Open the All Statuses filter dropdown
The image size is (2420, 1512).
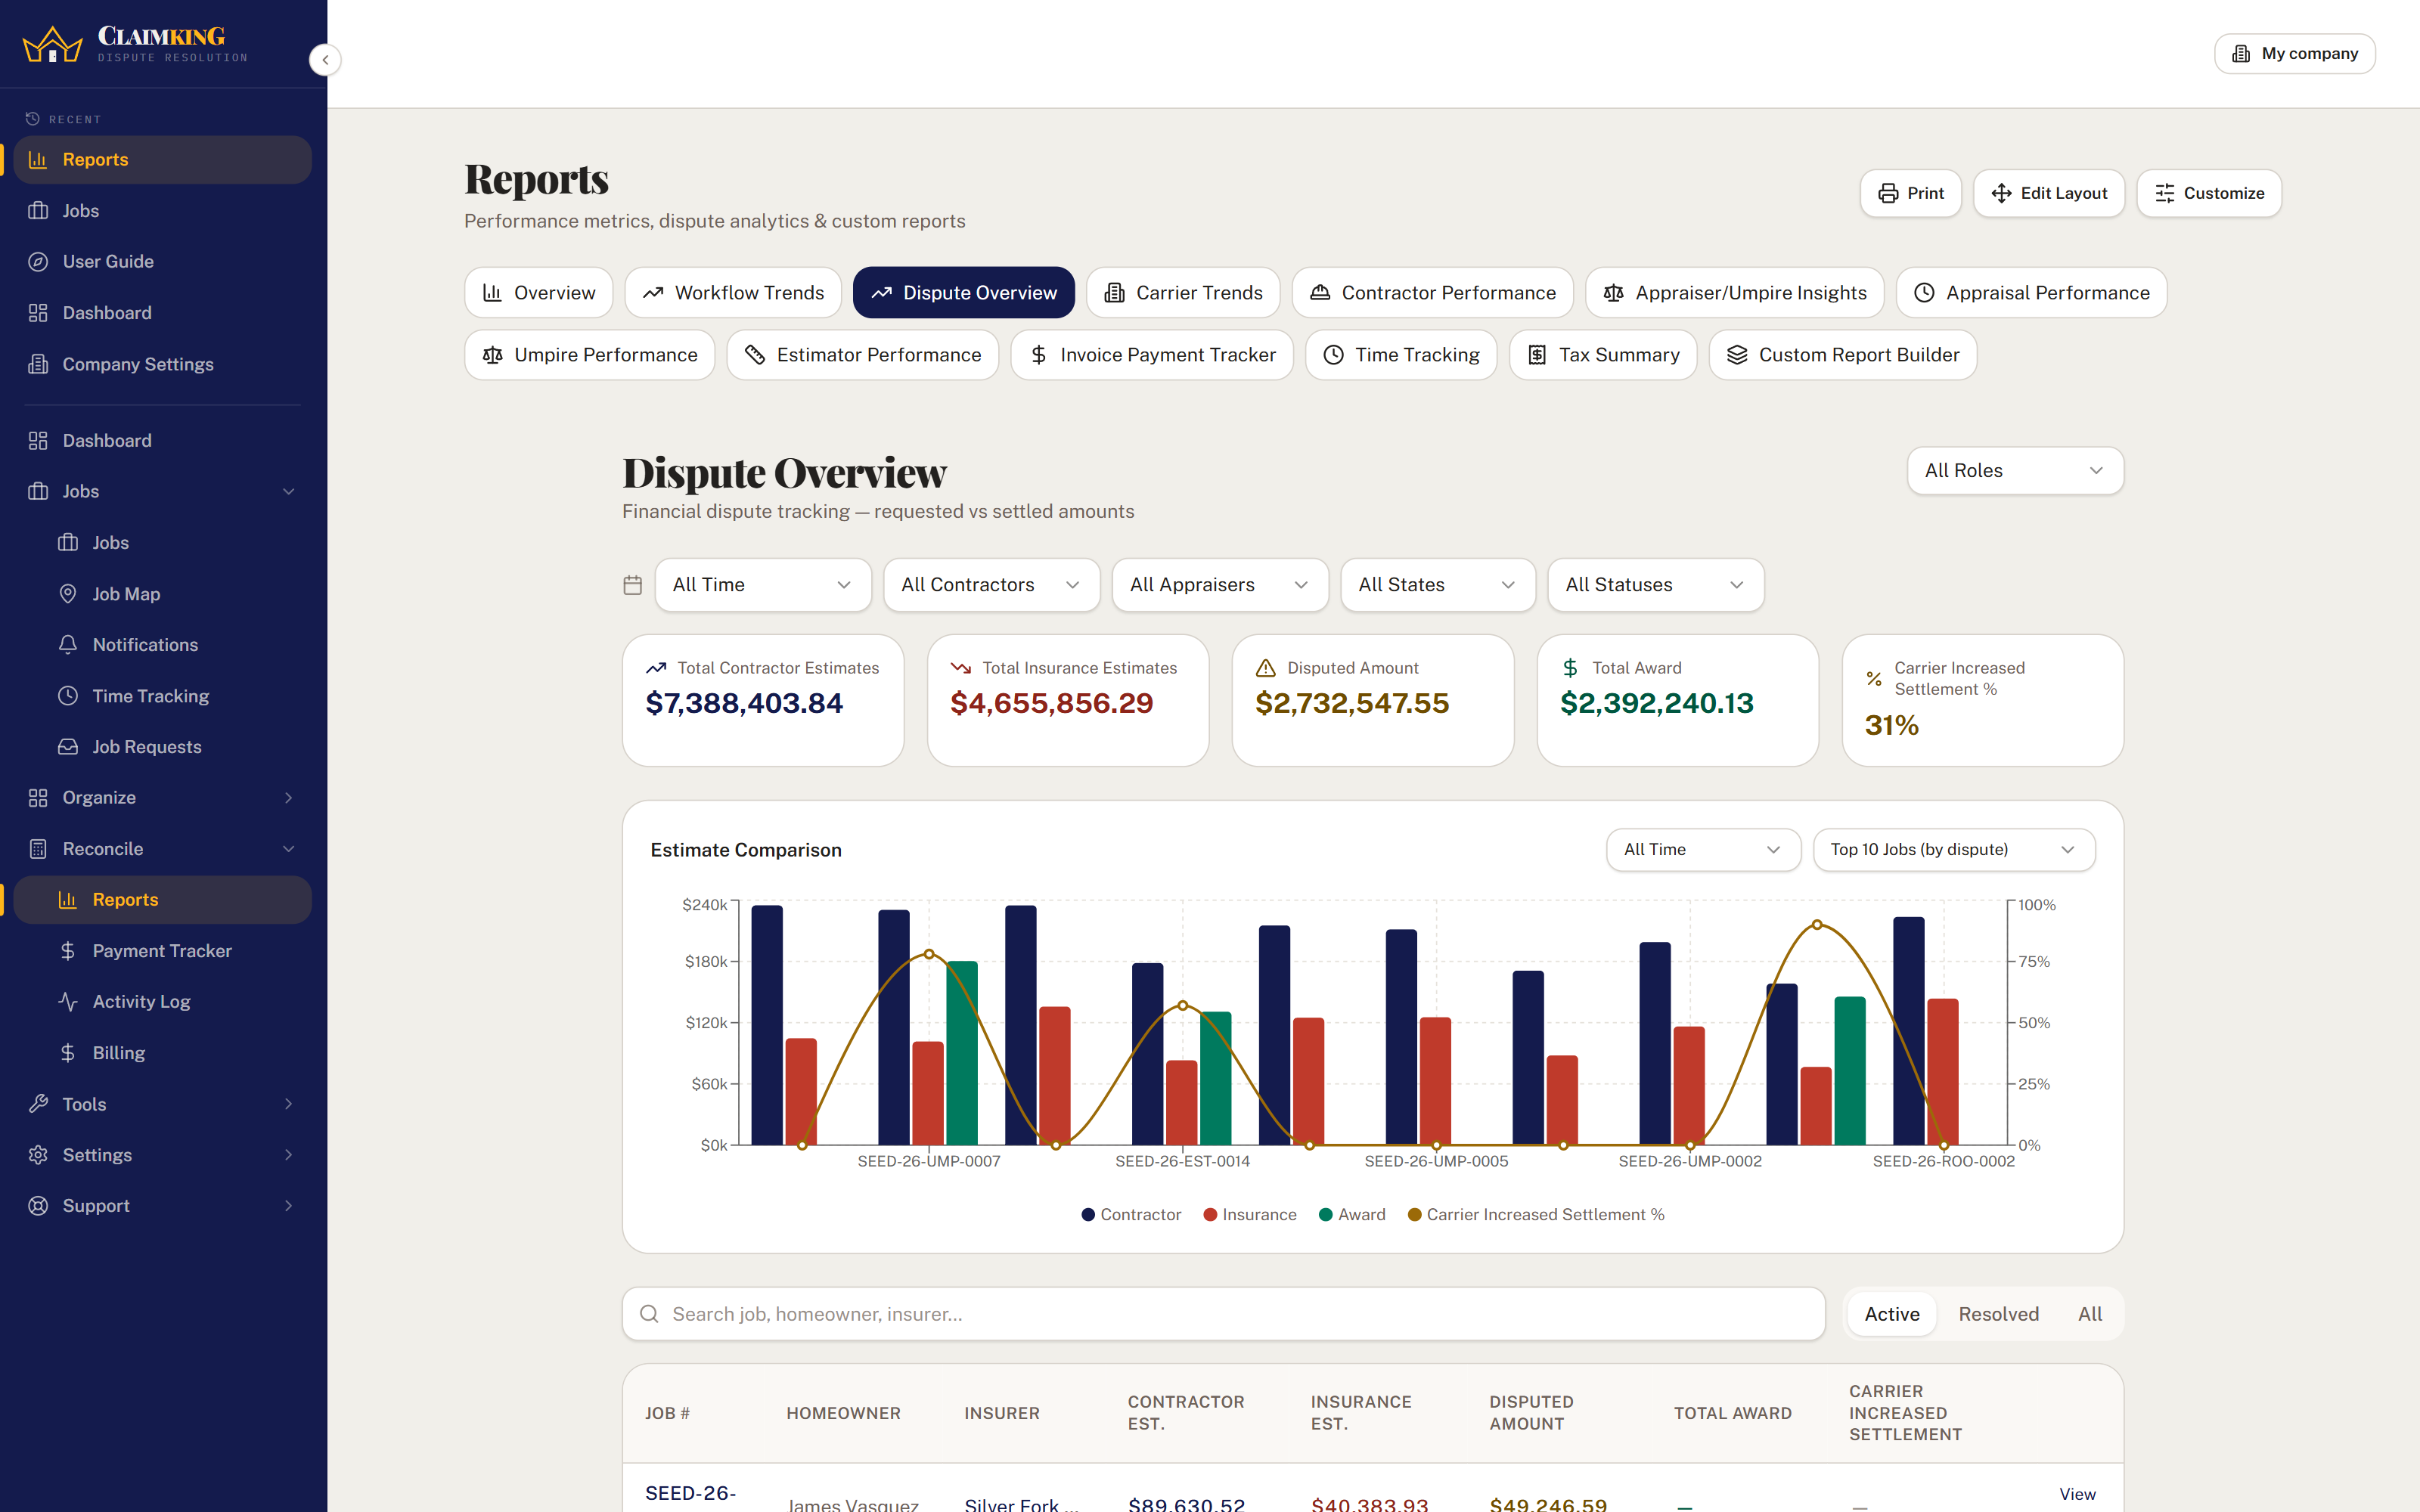coord(1656,585)
